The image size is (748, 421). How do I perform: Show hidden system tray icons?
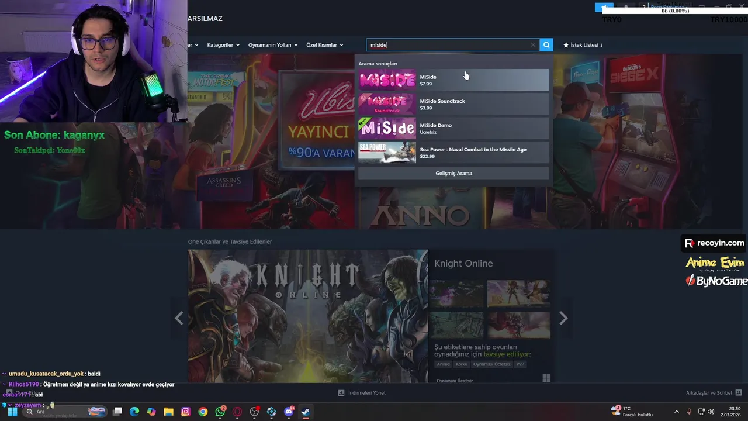click(x=677, y=412)
